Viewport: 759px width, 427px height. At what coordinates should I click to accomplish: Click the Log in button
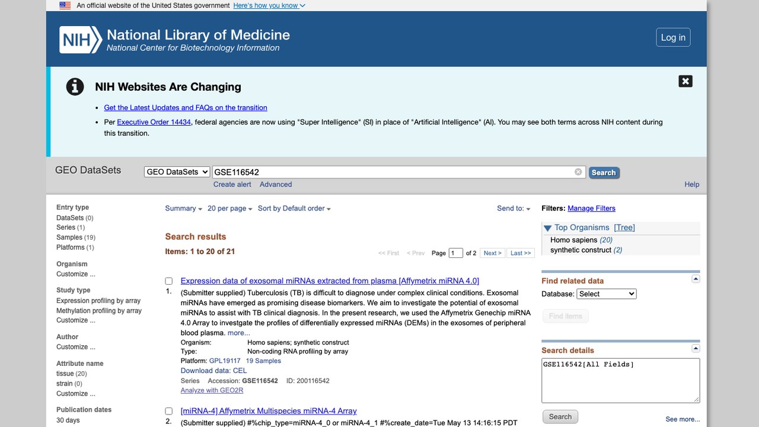click(673, 37)
